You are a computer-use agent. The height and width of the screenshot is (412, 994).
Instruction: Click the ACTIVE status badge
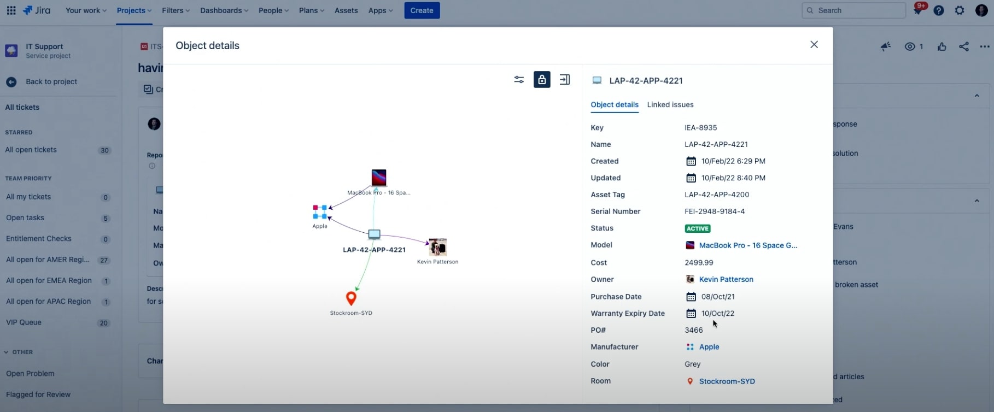pos(698,228)
